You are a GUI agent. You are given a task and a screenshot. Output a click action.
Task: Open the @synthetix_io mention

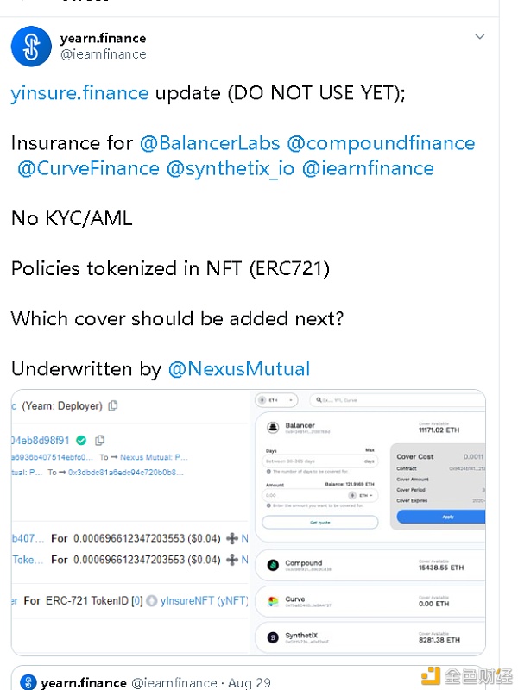pyautogui.click(x=231, y=168)
